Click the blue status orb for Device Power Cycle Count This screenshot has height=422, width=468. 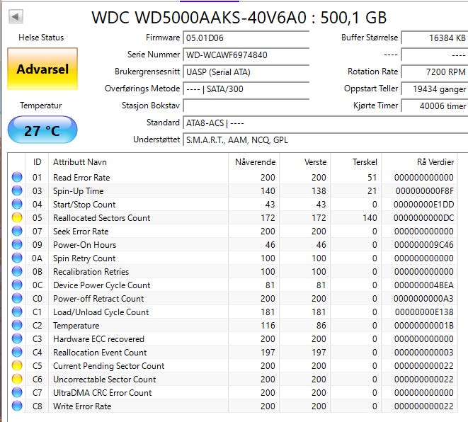17,285
